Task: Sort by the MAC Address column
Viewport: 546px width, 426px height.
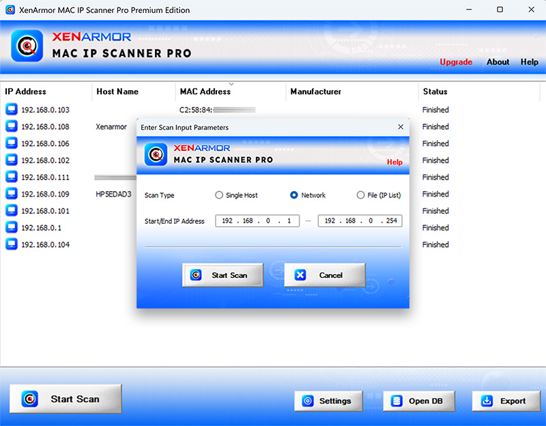Action: coord(231,91)
